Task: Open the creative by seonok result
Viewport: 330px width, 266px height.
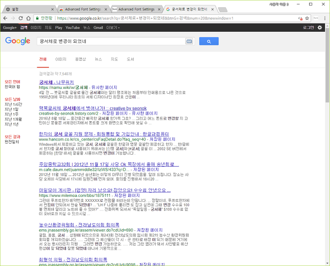Action: [x=93, y=109]
